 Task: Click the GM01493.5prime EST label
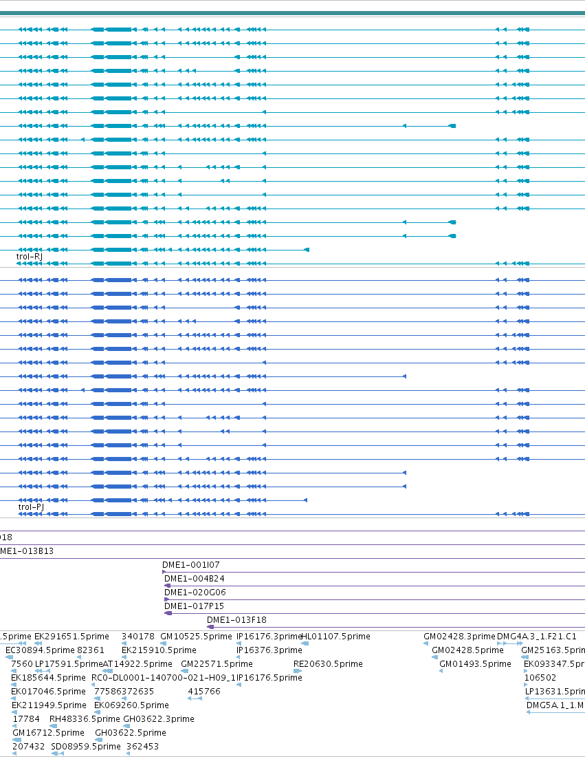coord(476,664)
